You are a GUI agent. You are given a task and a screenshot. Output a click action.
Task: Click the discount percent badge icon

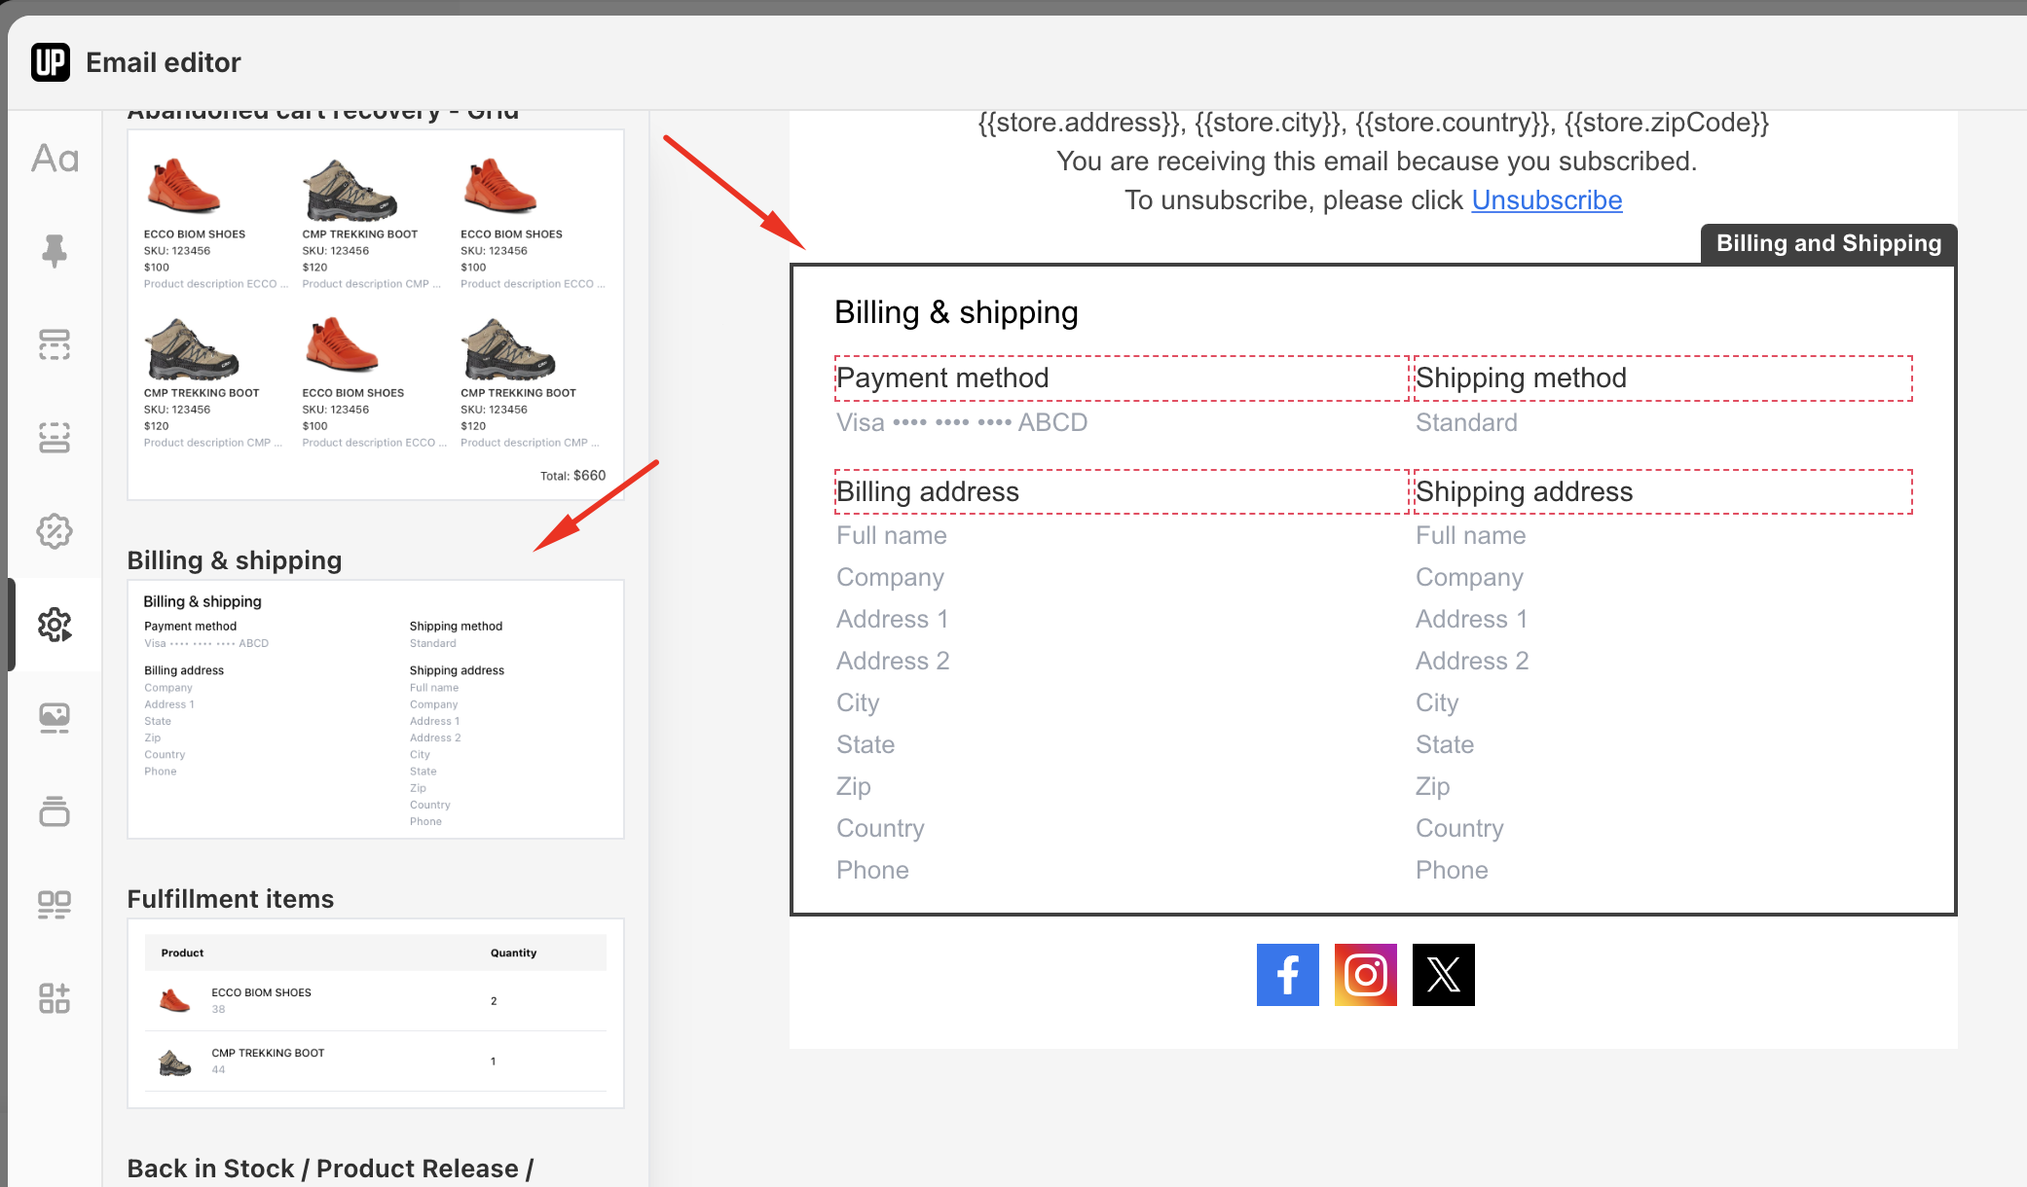55,531
